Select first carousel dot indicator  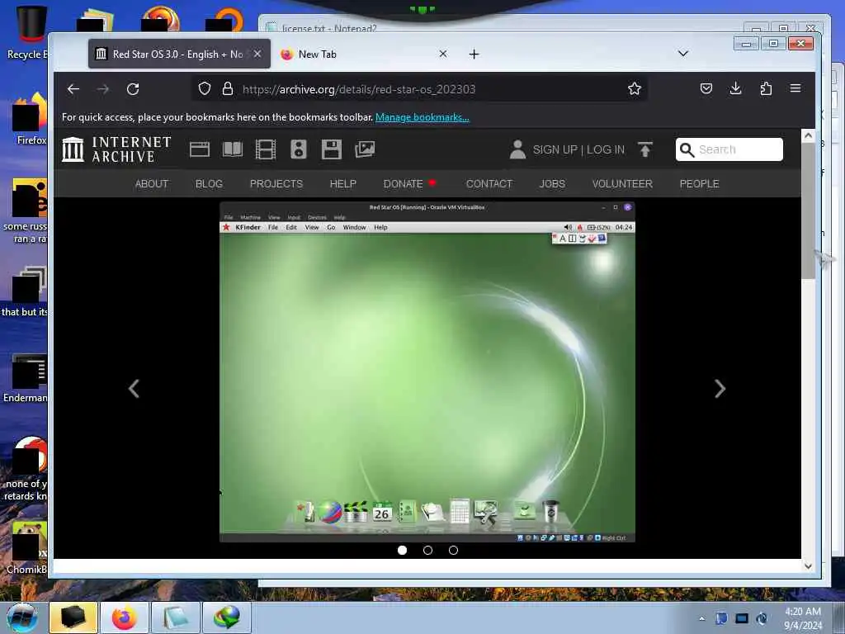coord(402,551)
